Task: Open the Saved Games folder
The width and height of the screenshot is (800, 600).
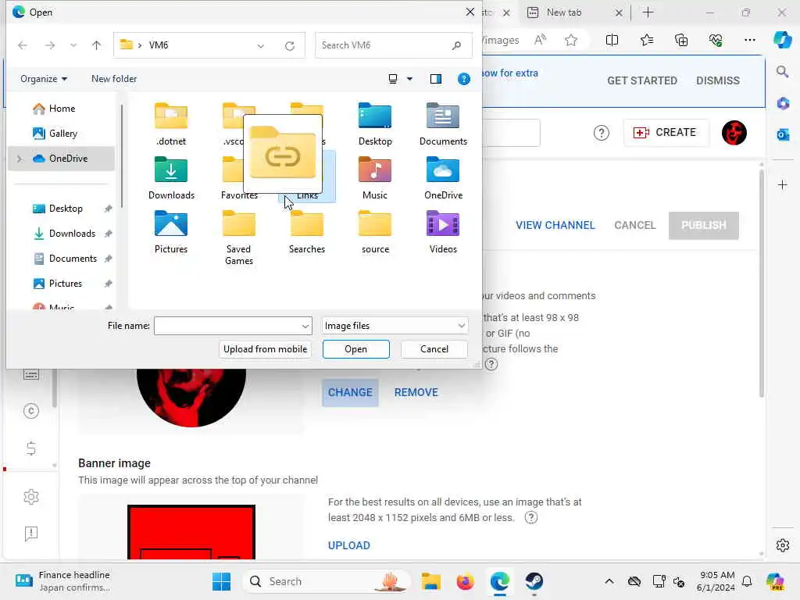Action: (239, 237)
